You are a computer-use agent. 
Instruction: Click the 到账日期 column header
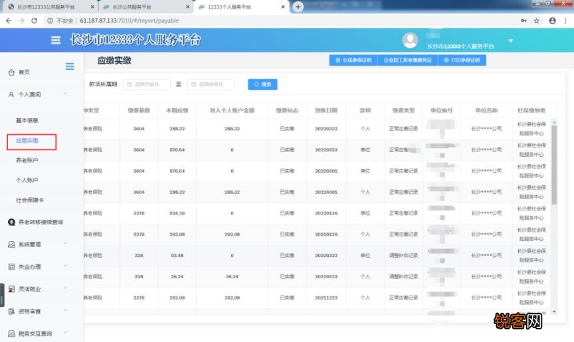coord(326,110)
